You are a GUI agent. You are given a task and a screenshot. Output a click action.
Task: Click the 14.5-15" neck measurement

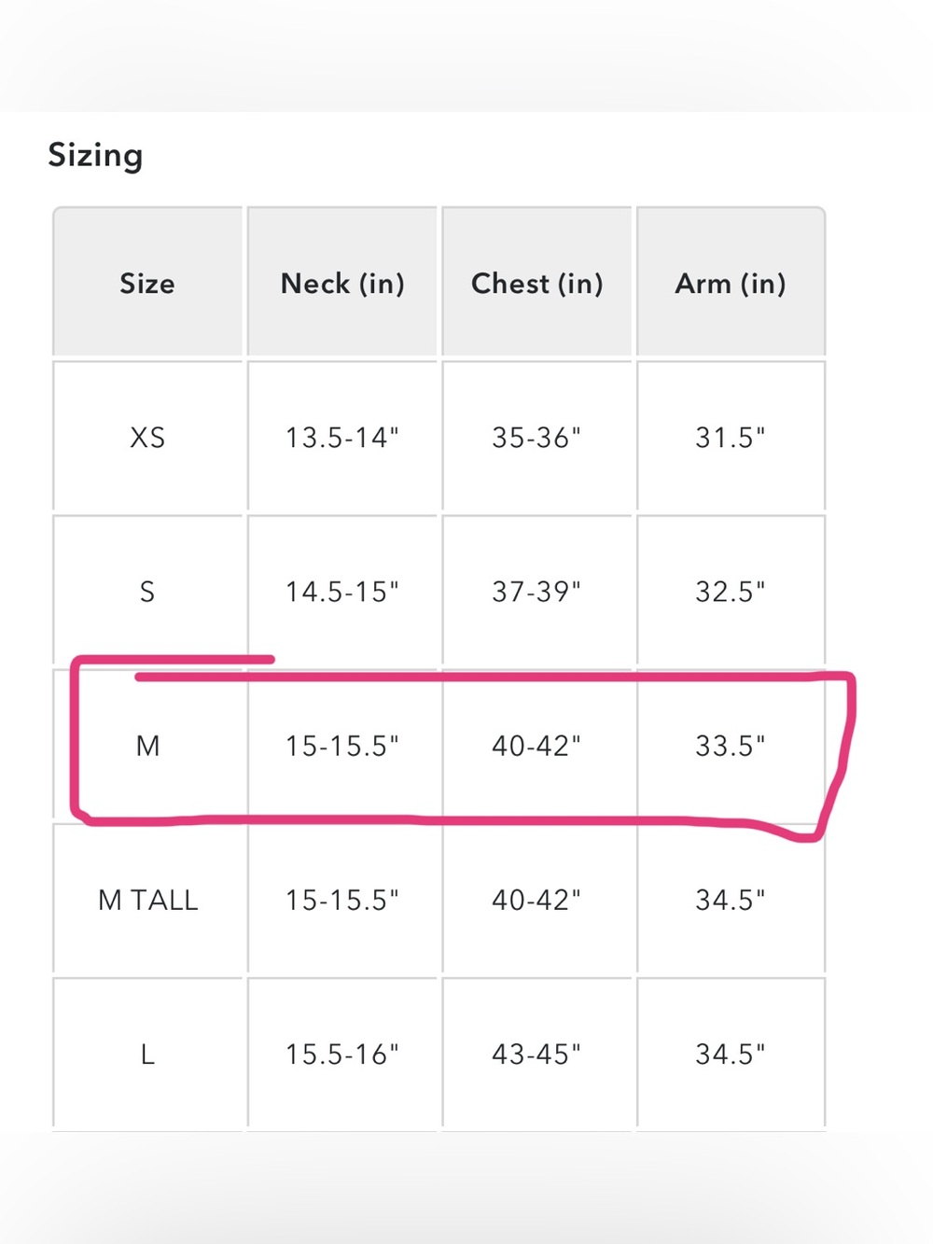[x=342, y=592]
